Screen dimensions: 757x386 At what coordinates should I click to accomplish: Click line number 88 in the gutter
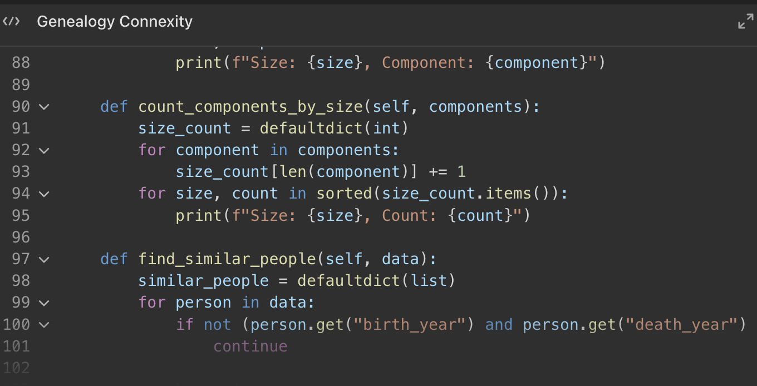pos(21,63)
